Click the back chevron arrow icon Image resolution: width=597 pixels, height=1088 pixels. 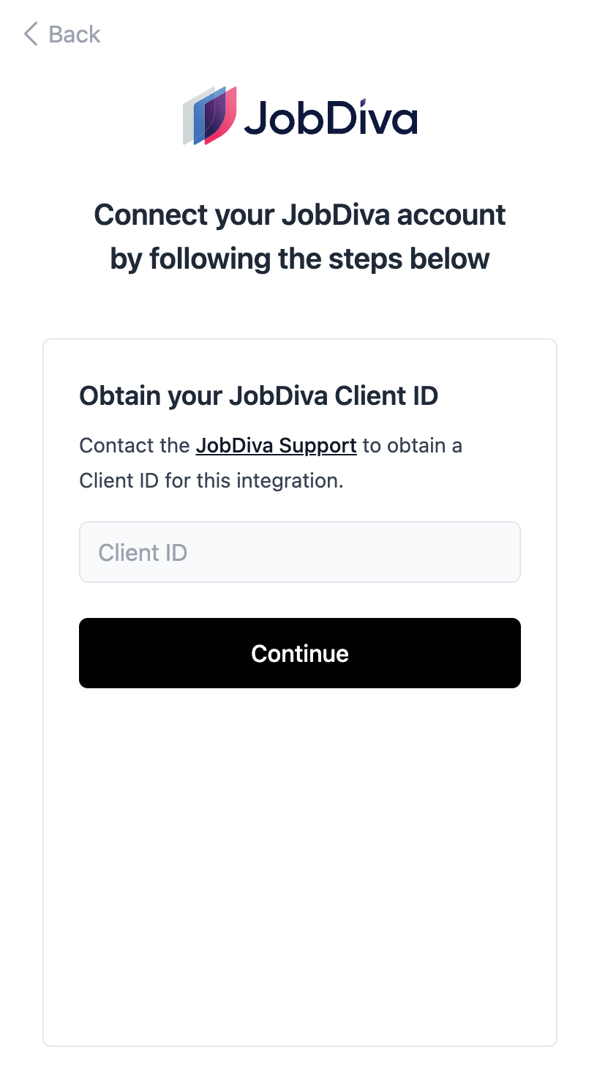31,34
